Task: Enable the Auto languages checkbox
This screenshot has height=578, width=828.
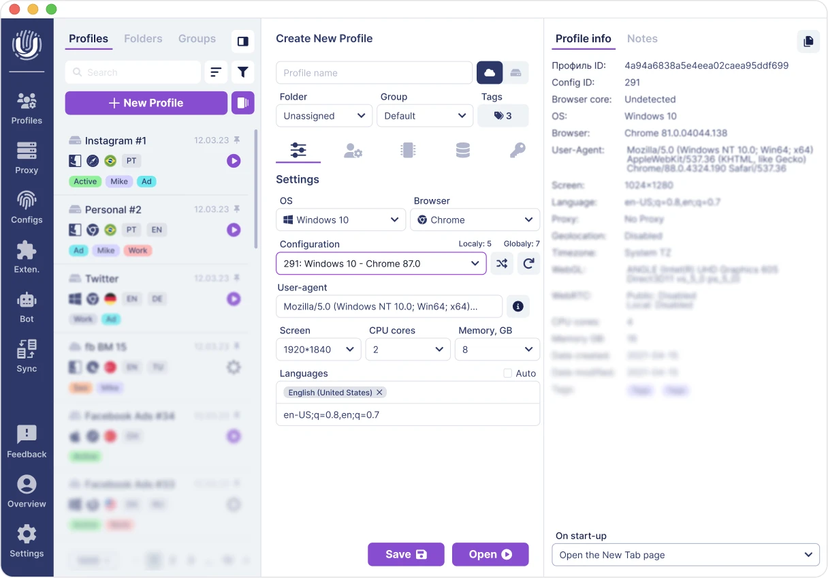Action: pos(507,374)
